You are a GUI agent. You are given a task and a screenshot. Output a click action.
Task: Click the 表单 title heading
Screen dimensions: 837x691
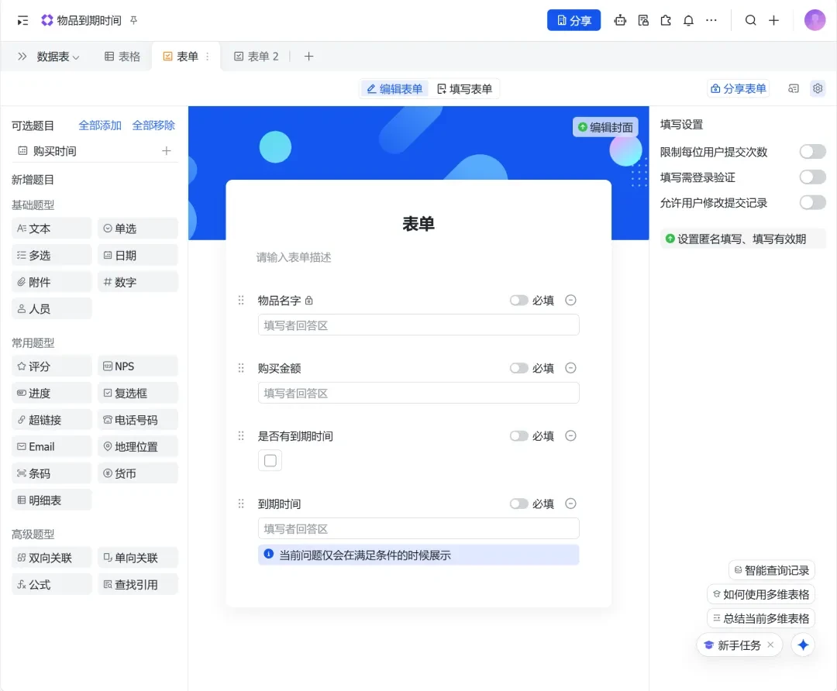pyautogui.click(x=418, y=224)
